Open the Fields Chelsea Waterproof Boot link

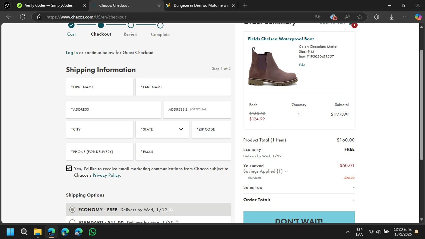(x=281, y=39)
